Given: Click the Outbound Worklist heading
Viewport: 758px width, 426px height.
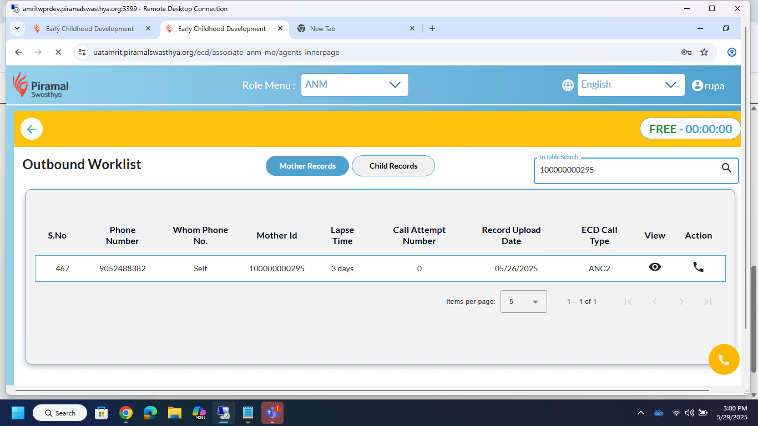Looking at the screenshot, I should click(82, 165).
